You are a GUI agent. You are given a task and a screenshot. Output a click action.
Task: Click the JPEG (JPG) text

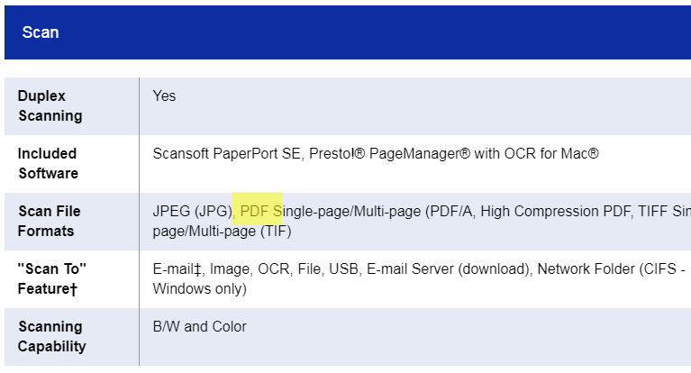click(192, 211)
